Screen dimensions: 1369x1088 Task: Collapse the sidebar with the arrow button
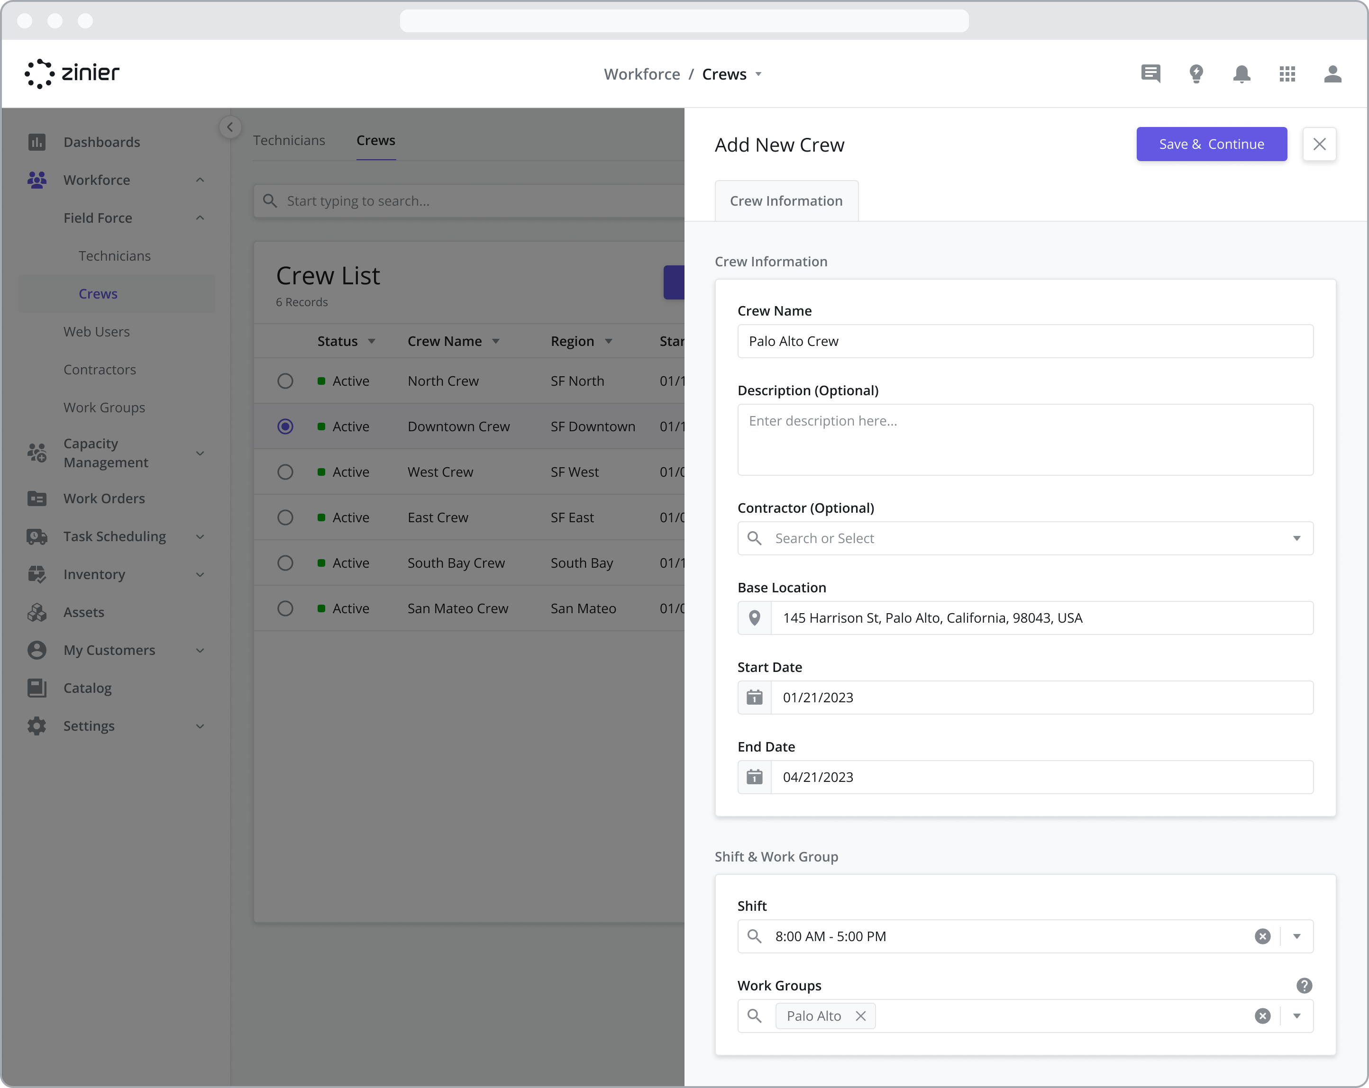pos(230,127)
